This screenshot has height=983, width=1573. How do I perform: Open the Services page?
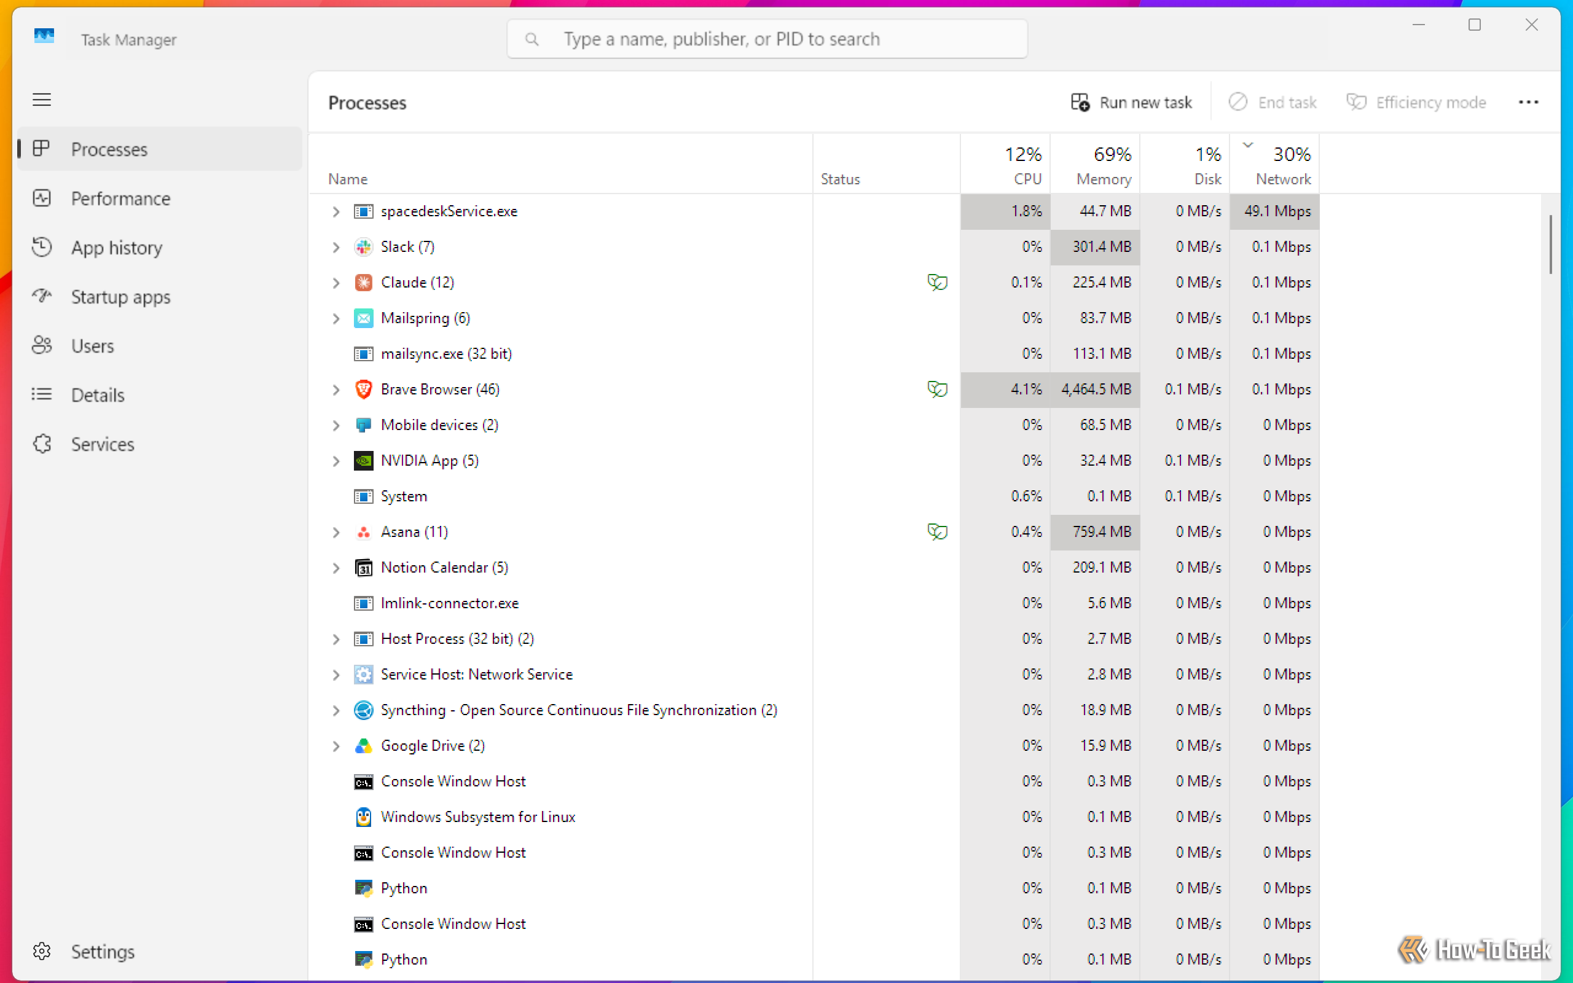point(160,445)
